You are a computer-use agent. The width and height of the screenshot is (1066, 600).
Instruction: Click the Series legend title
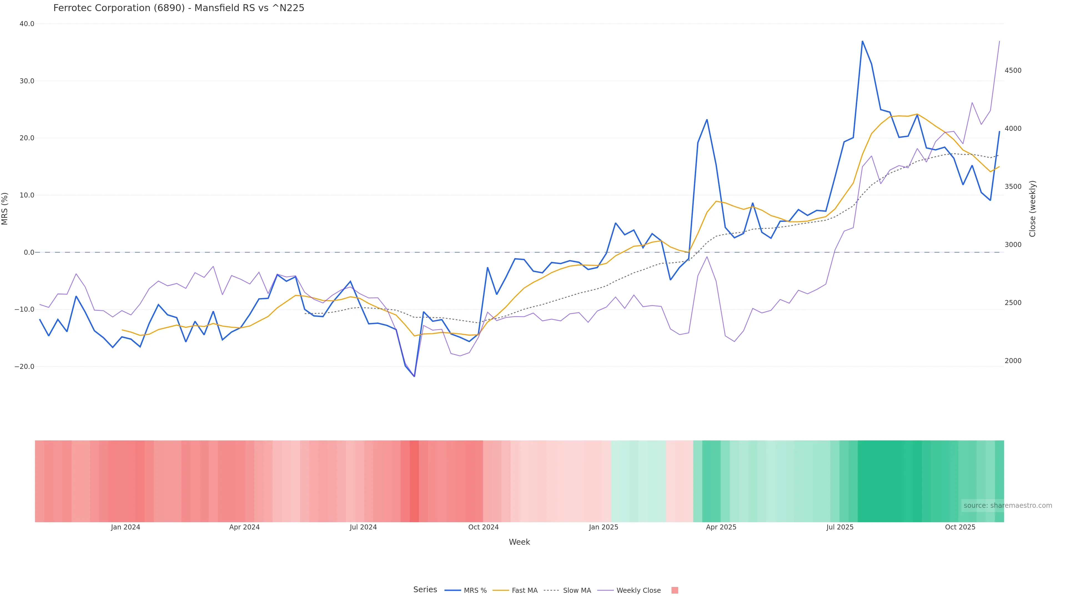(425, 590)
